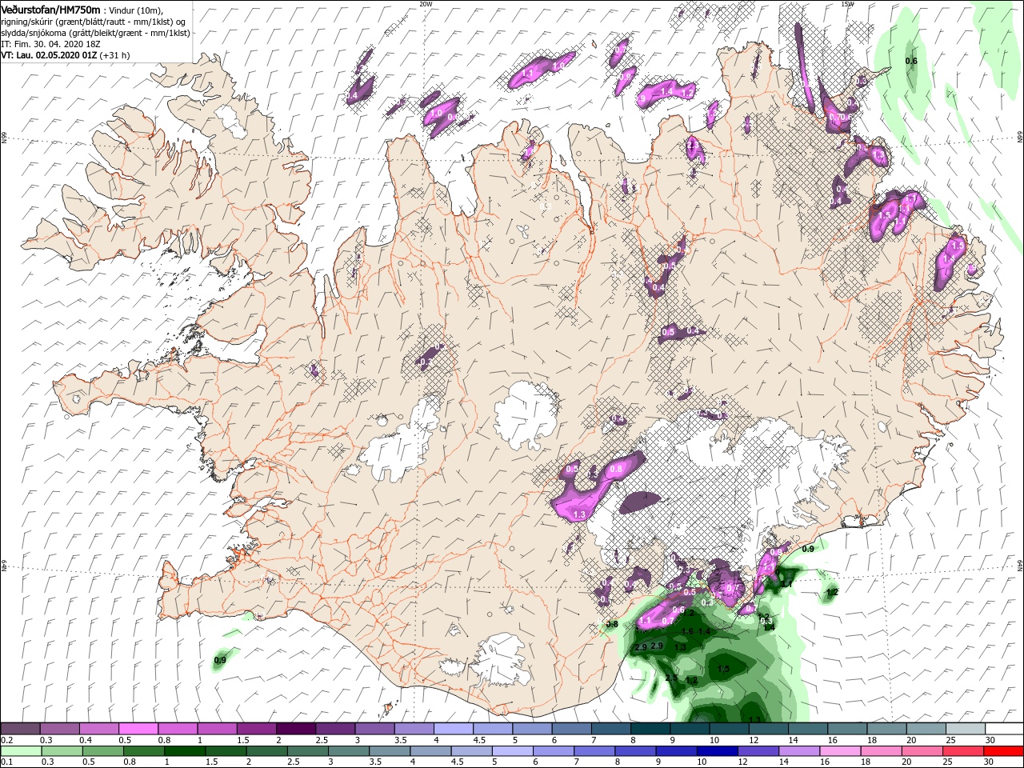Click the dark purple 2 snow legend swatch

[295, 729]
